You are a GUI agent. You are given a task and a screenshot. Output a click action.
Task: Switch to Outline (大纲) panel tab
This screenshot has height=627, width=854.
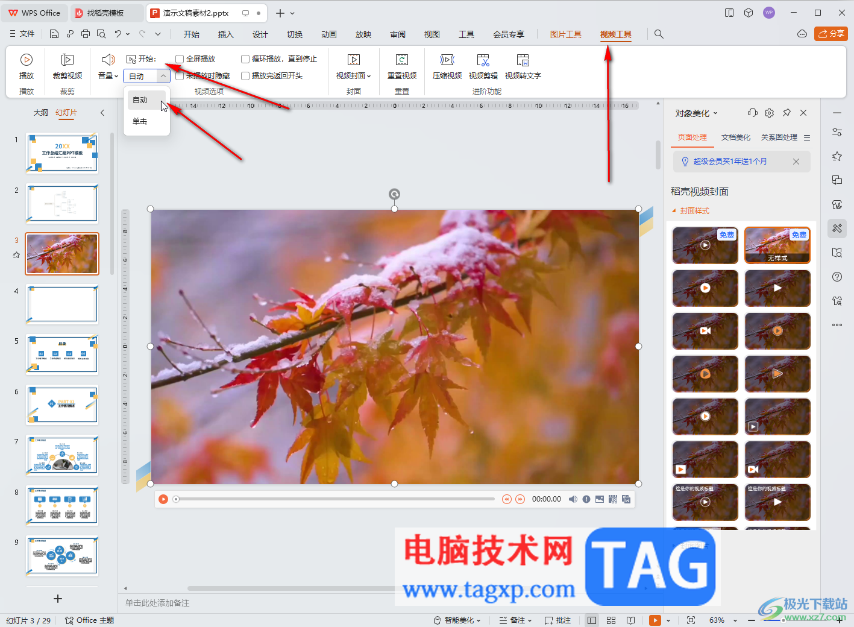[41, 113]
